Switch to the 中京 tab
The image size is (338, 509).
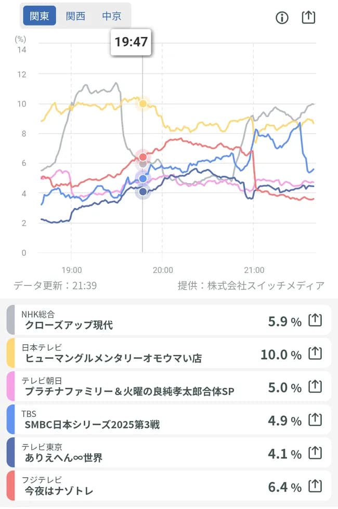coord(112,16)
